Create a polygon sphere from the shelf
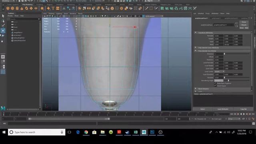This screenshot has height=144, width=256. pyautogui.click(x=8, y=8)
